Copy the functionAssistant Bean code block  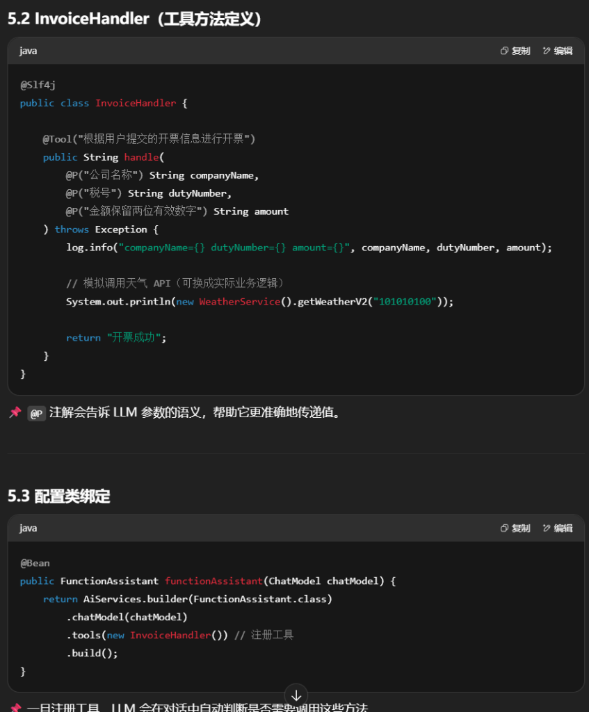tap(515, 528)
